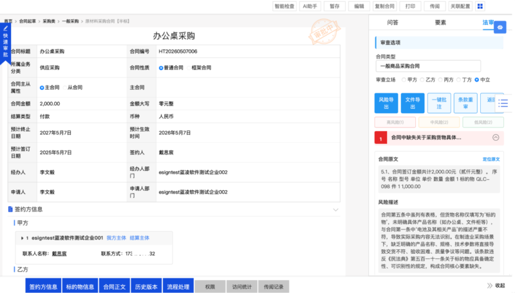Click the blue chat bubble icon
The image size is (515, 293).
[x=500, y=28]
